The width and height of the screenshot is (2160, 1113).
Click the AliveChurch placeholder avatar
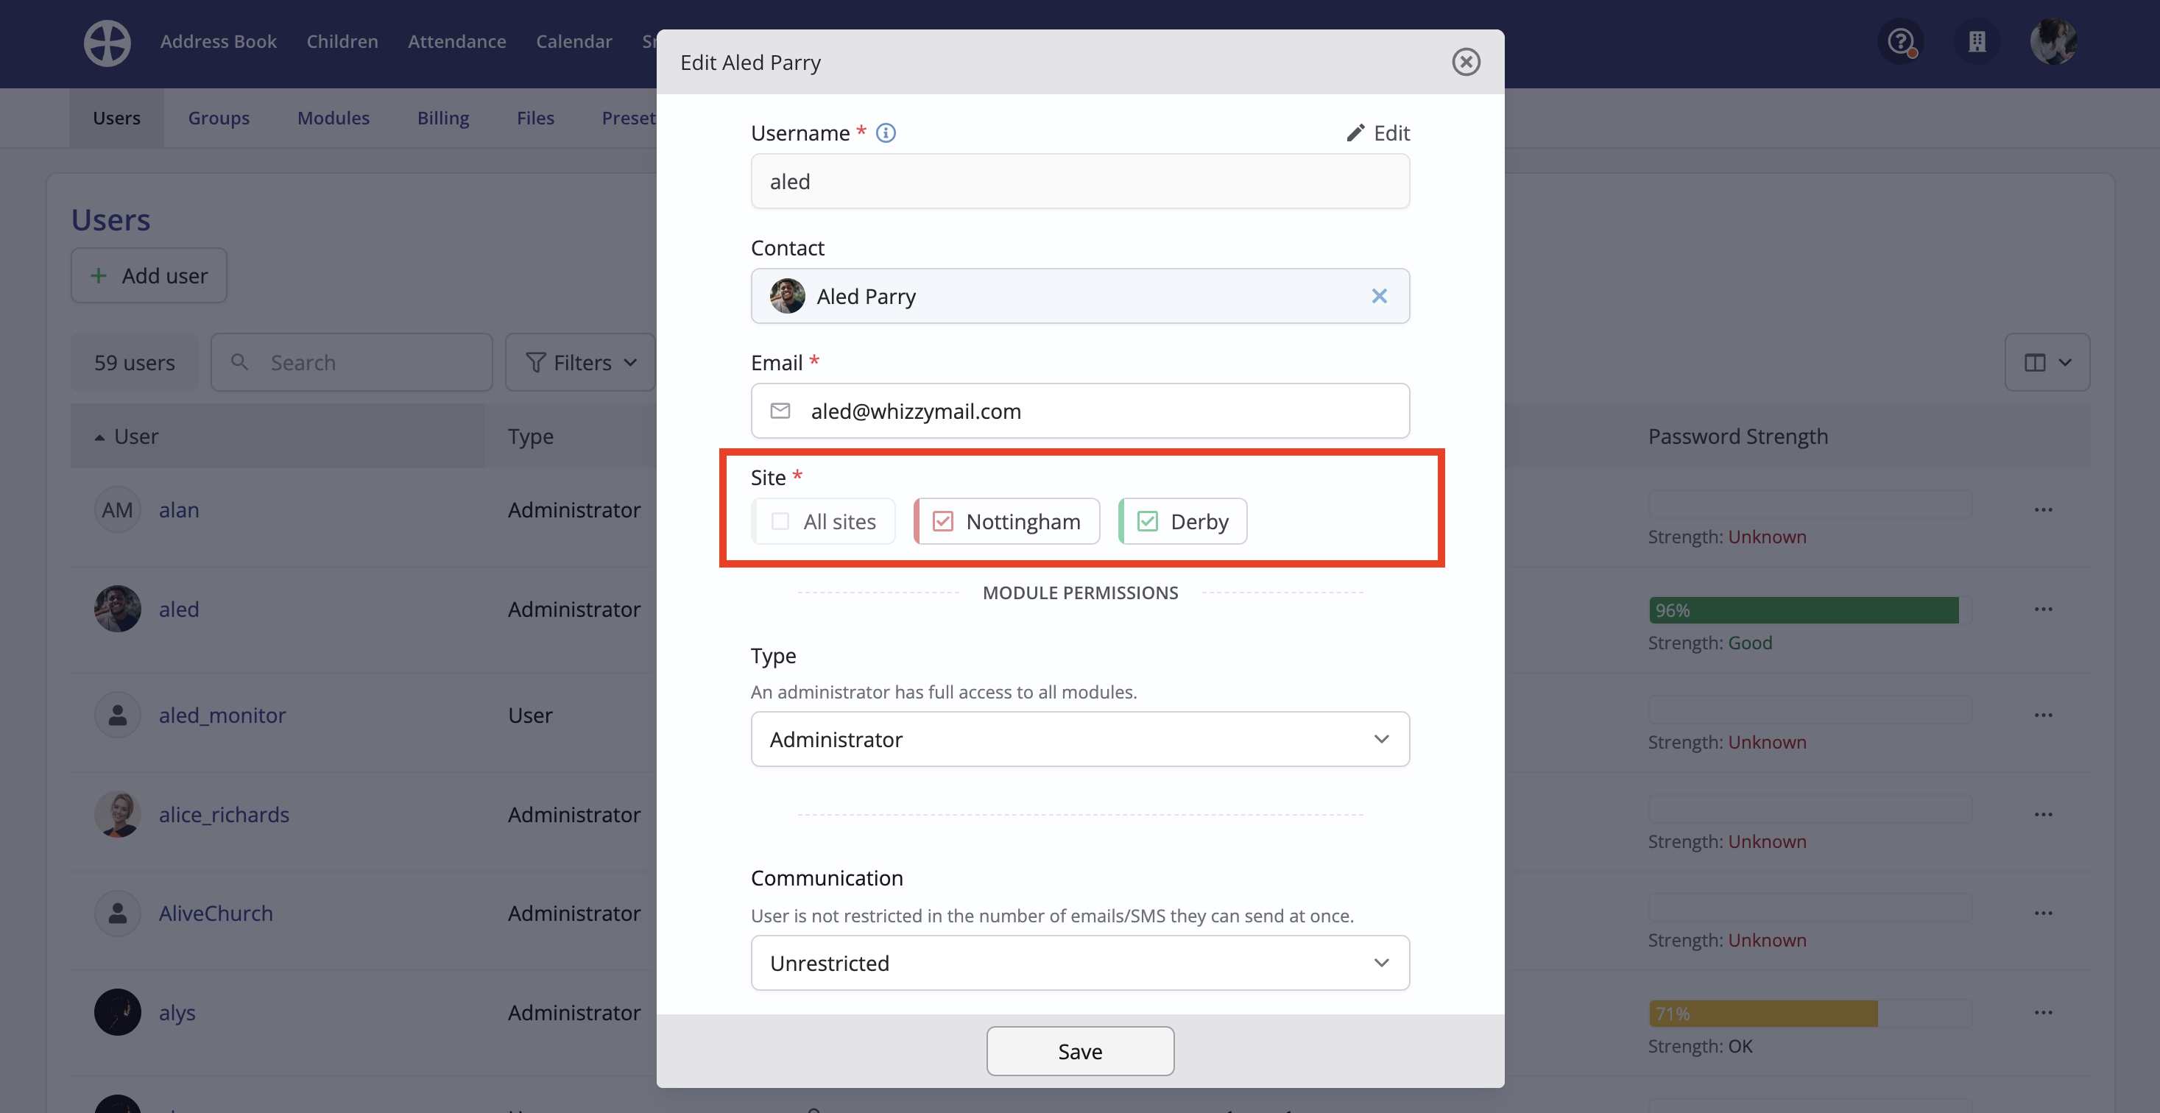[x=117, y=914]
